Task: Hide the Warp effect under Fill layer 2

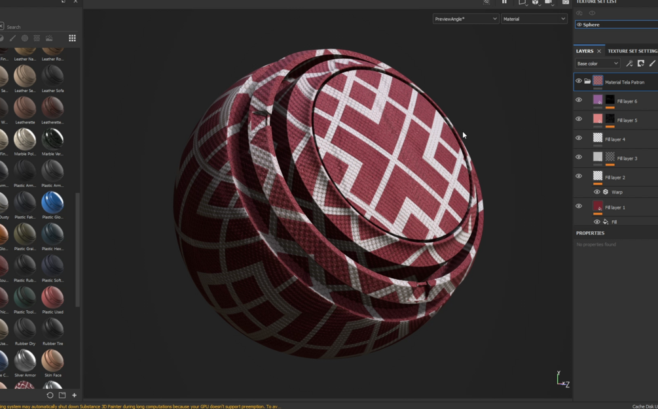Action: [596, 191]
